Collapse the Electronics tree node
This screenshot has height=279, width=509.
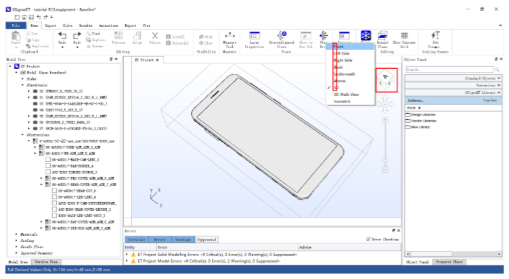[21, 86]
